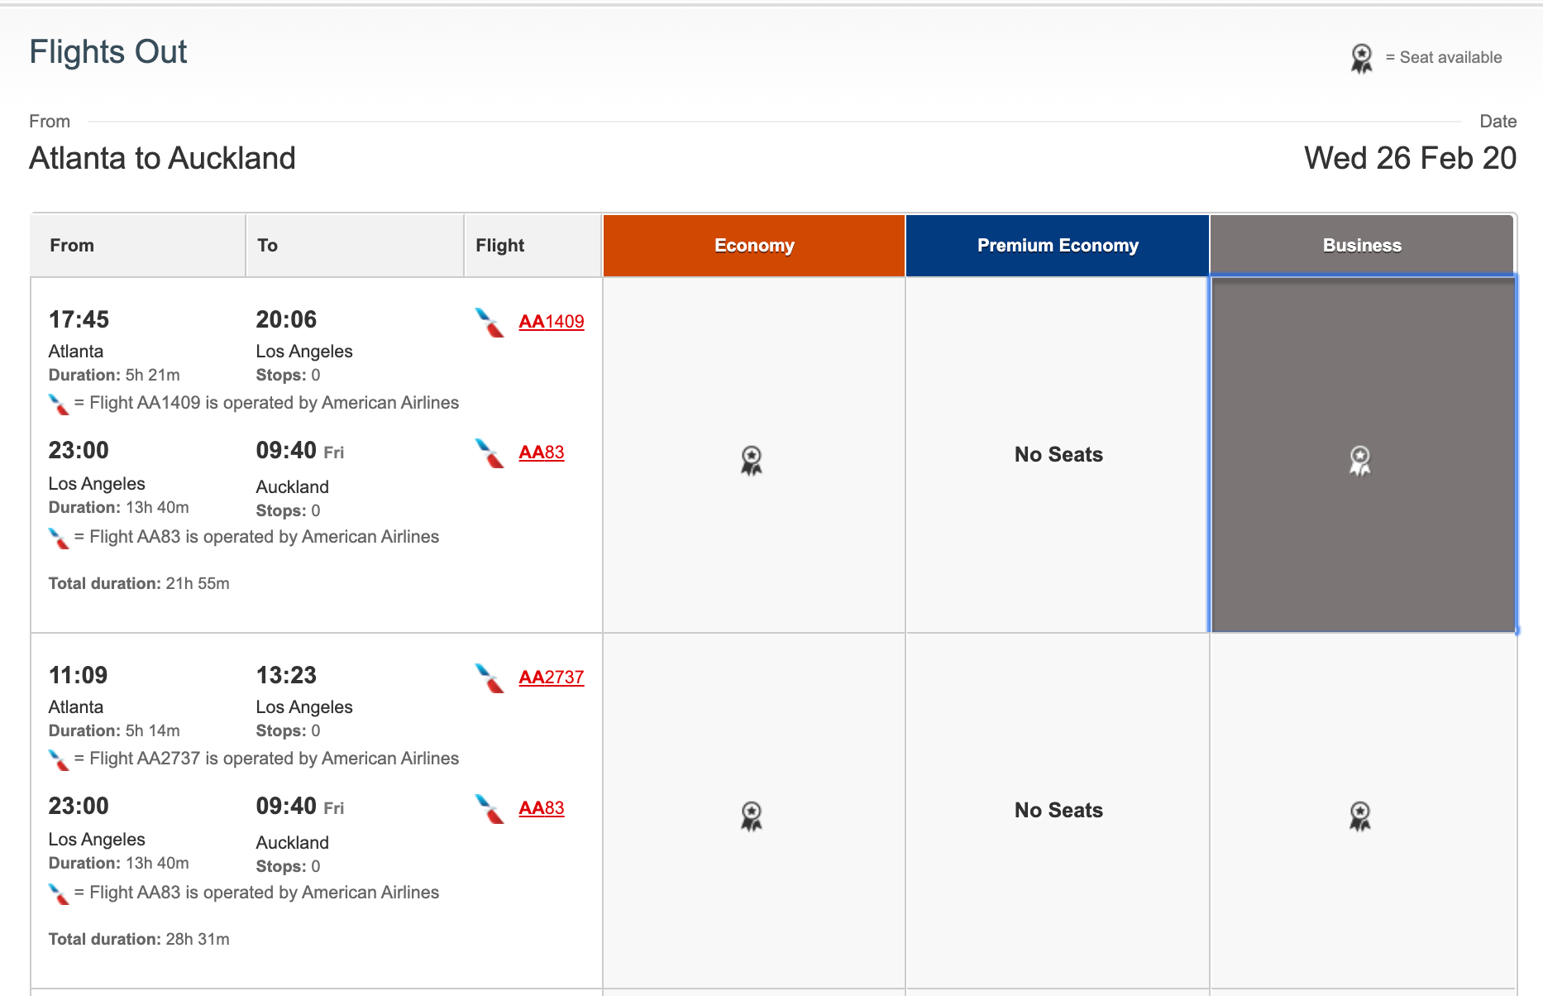
Task: Open flight AA1409 details link
Action: pyautogui.click(x=551, y=322)
